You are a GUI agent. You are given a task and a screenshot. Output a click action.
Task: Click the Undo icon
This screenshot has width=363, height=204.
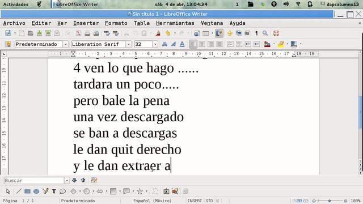168,33
